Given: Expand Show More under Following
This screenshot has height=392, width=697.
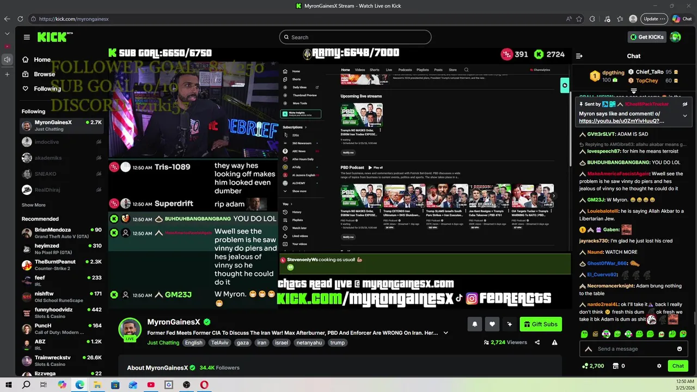Looking at the screenshot, I should [34, 205].
